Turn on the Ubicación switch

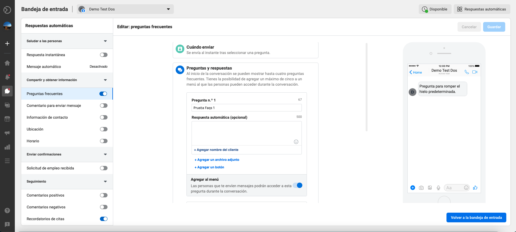(104, 129)
